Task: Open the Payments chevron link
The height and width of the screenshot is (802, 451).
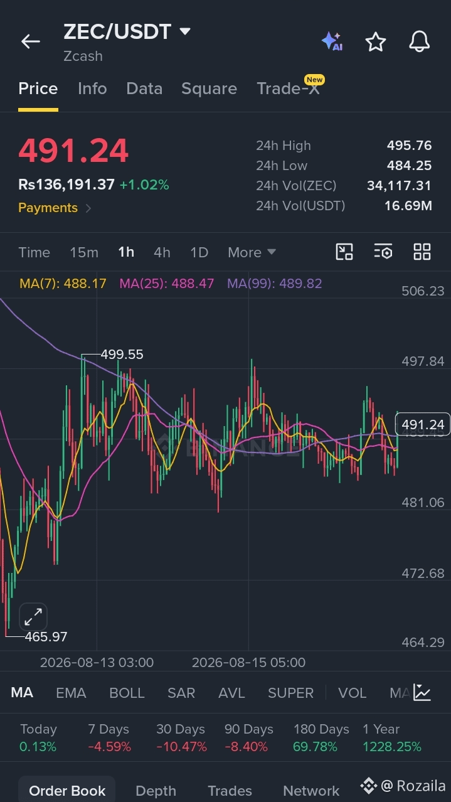Action: click(x=55, y=208)
